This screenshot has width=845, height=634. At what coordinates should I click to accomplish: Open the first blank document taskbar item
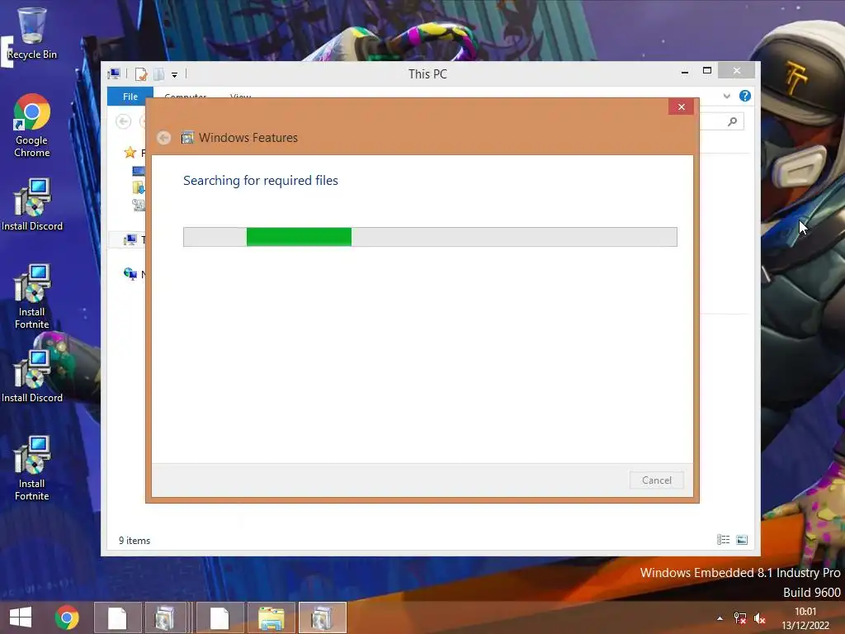[x=117, y=617]
